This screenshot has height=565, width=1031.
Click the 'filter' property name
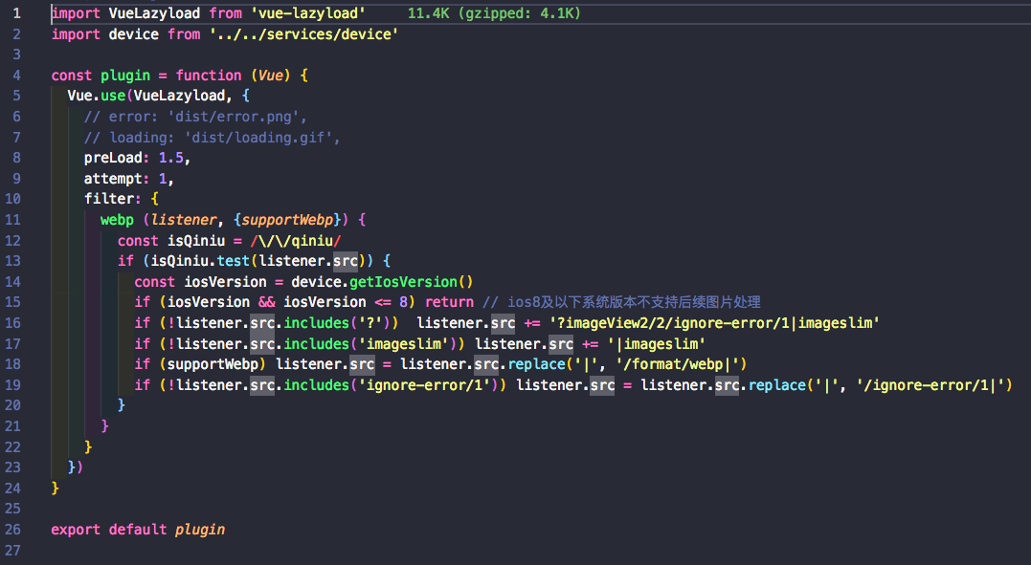[x=108, y=199]
